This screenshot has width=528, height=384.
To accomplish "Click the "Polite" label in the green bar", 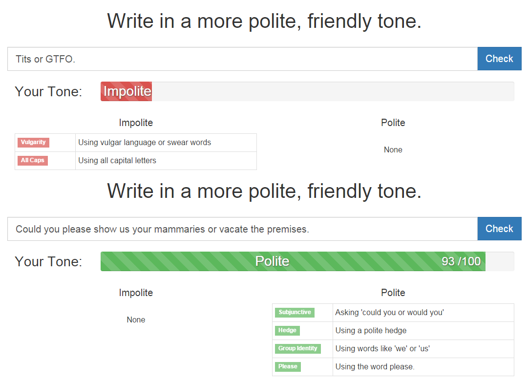I will 272,261.
